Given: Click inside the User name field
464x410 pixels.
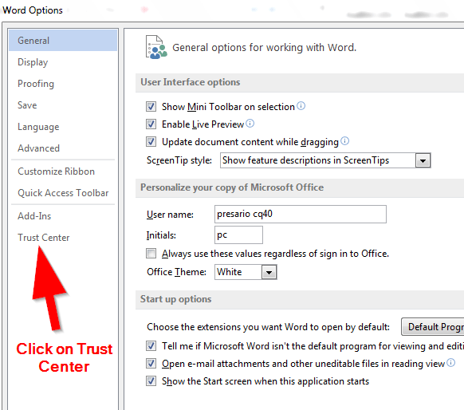Looking at the screenshot, I should 301,214.
